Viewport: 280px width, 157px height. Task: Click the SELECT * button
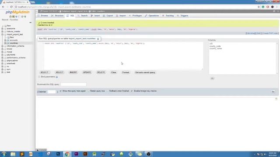45,72
